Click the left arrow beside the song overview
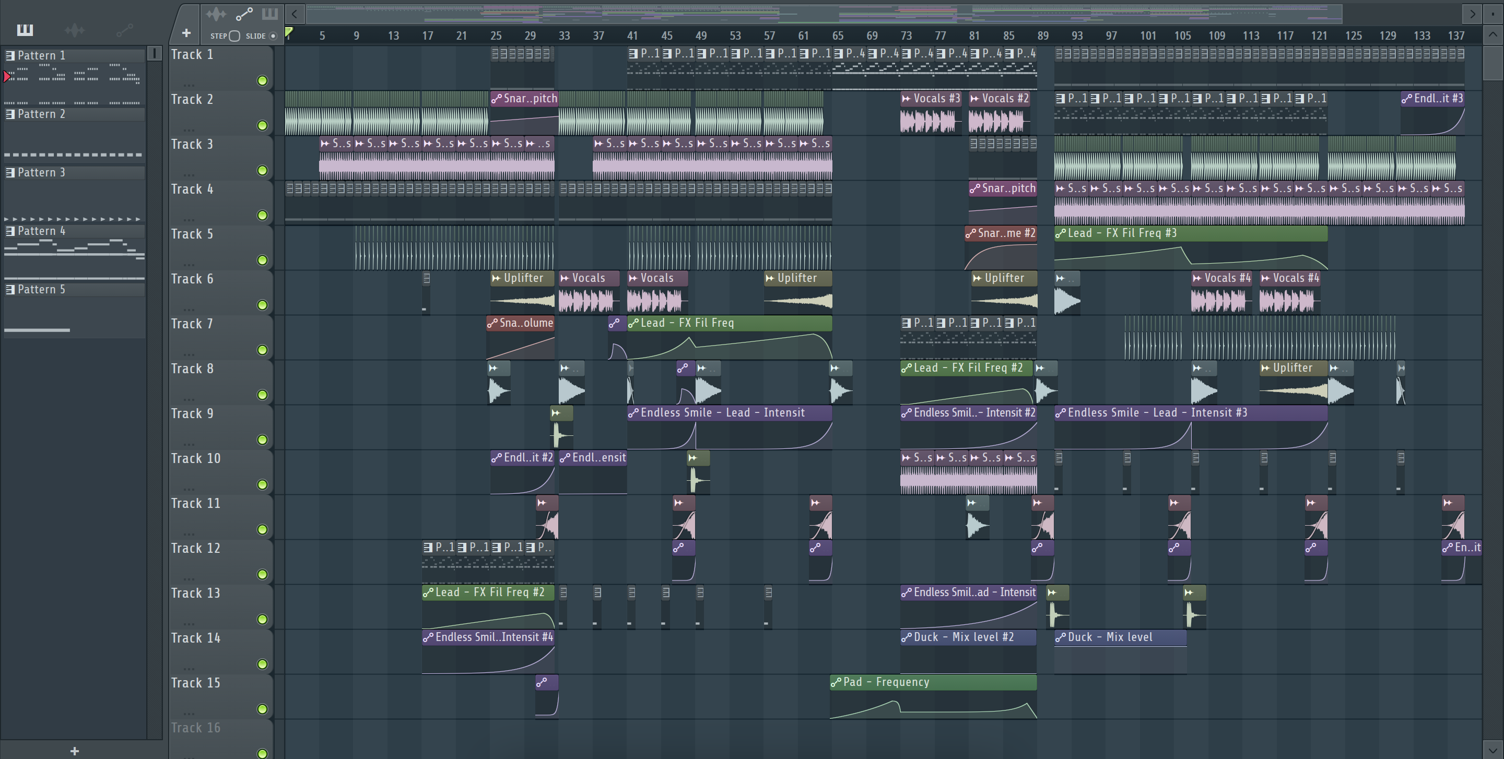The width and height of the screenshot is (1504, 759). pos(295,14)
